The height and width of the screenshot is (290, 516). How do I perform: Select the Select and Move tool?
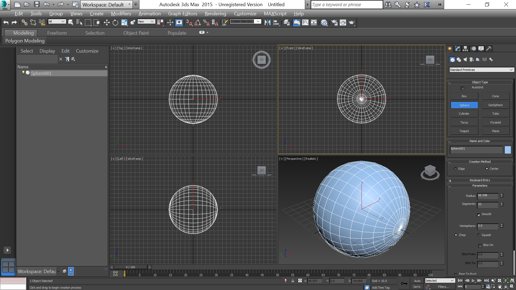pos(106,22)
